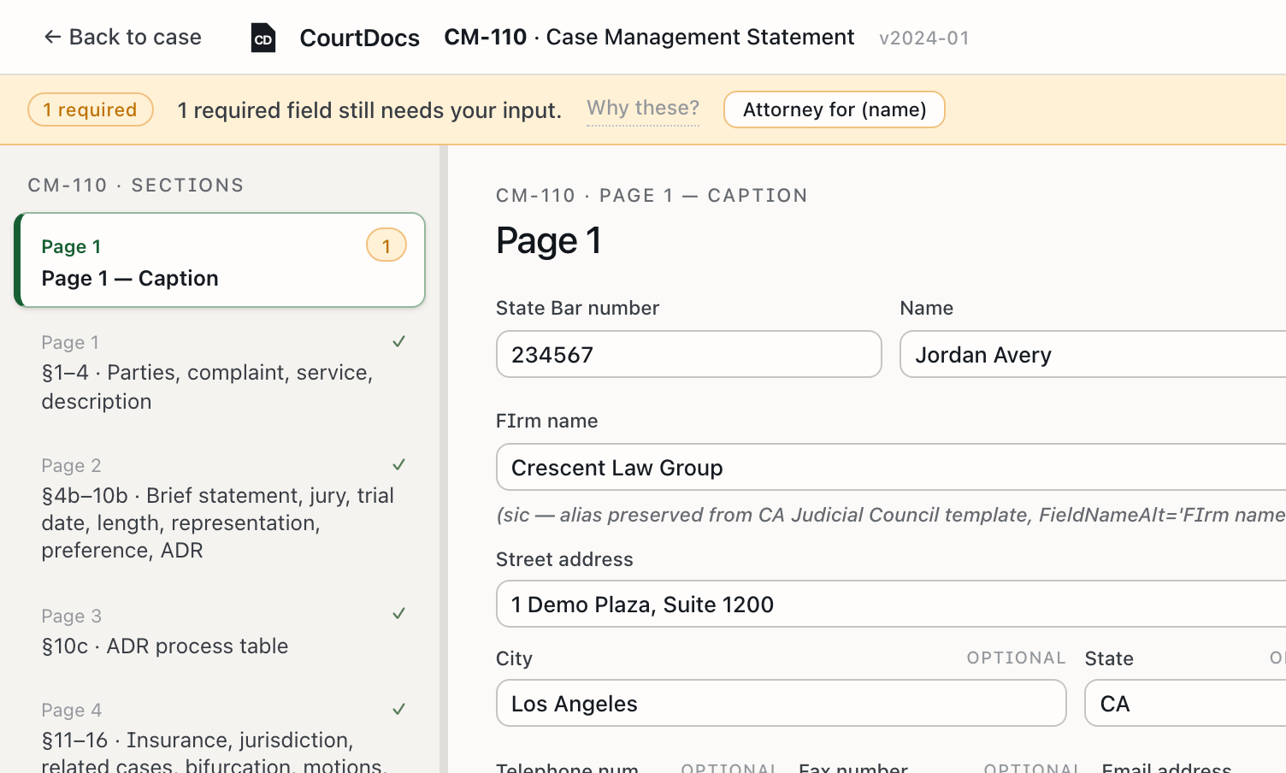Screen dimensions: 1286x773
Task: Click the 'Page 1' heading
Action: 549,240
